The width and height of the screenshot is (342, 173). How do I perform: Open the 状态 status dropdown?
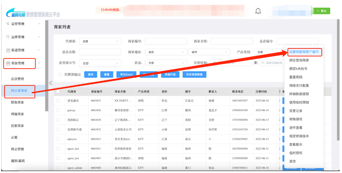coord(166,63)
